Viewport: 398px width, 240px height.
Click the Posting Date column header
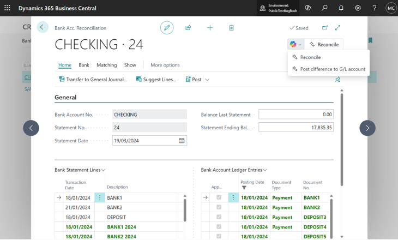click(252, 182)
